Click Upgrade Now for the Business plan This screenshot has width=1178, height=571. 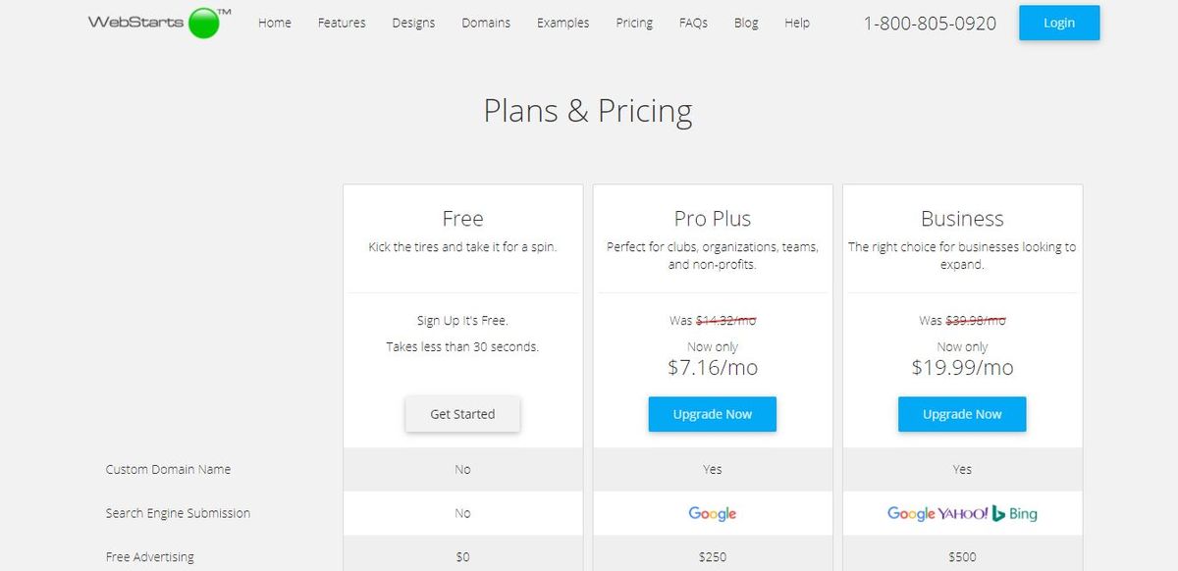(962, 414)
